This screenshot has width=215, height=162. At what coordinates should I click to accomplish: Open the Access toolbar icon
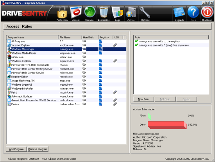pyautogui.click(x=76, y=13)
